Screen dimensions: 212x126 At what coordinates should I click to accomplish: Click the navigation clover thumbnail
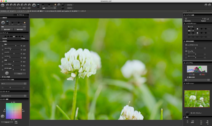pos(197,99)
